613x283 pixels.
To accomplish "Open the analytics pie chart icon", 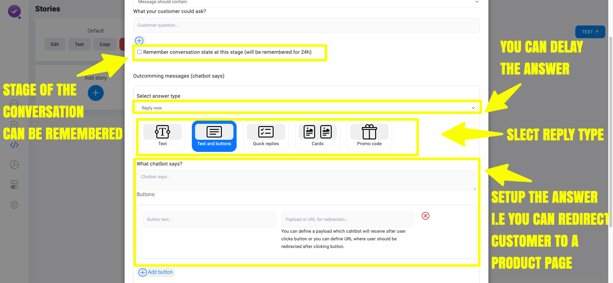I will pyautogui.click(x=14, y=165).
